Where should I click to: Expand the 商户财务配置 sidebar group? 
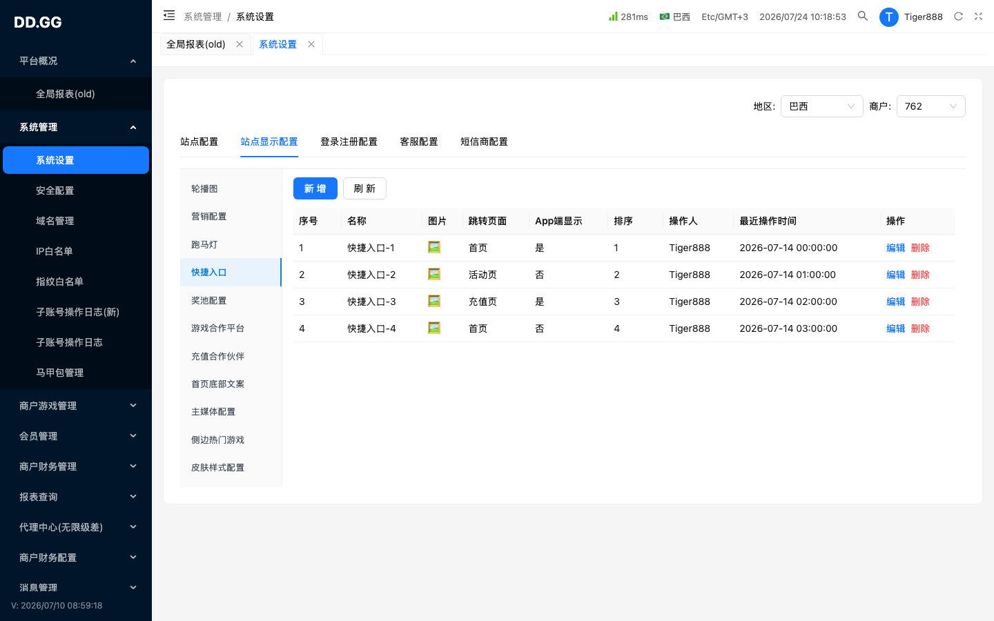[76, 558]
